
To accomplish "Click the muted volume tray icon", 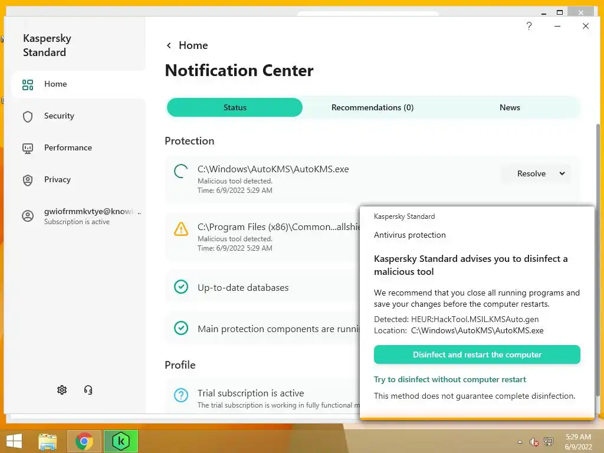I will 534,442.
